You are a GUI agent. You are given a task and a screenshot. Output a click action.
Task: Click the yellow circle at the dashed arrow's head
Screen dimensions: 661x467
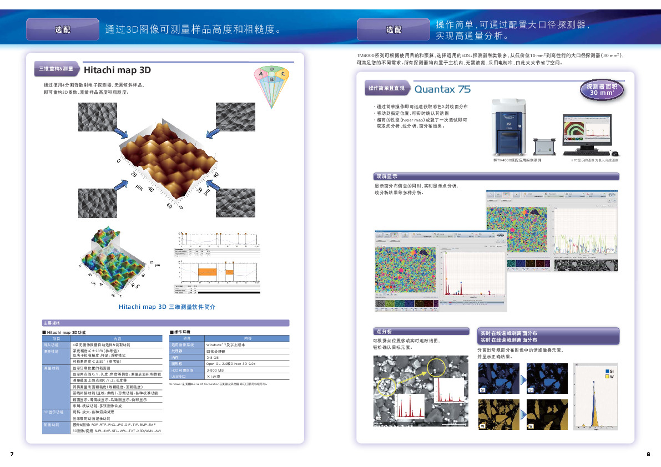436,367
